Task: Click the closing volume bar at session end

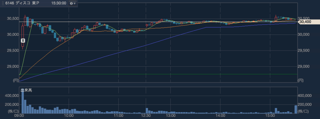Action: tap(296, 109)
